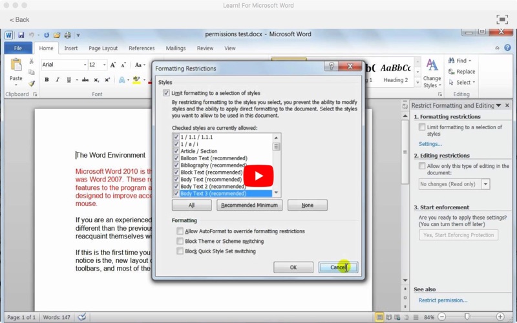Viewport: 517px width, 323px height.
Task: Click the Quick Print icon
Action: click(x=68, y=35)
